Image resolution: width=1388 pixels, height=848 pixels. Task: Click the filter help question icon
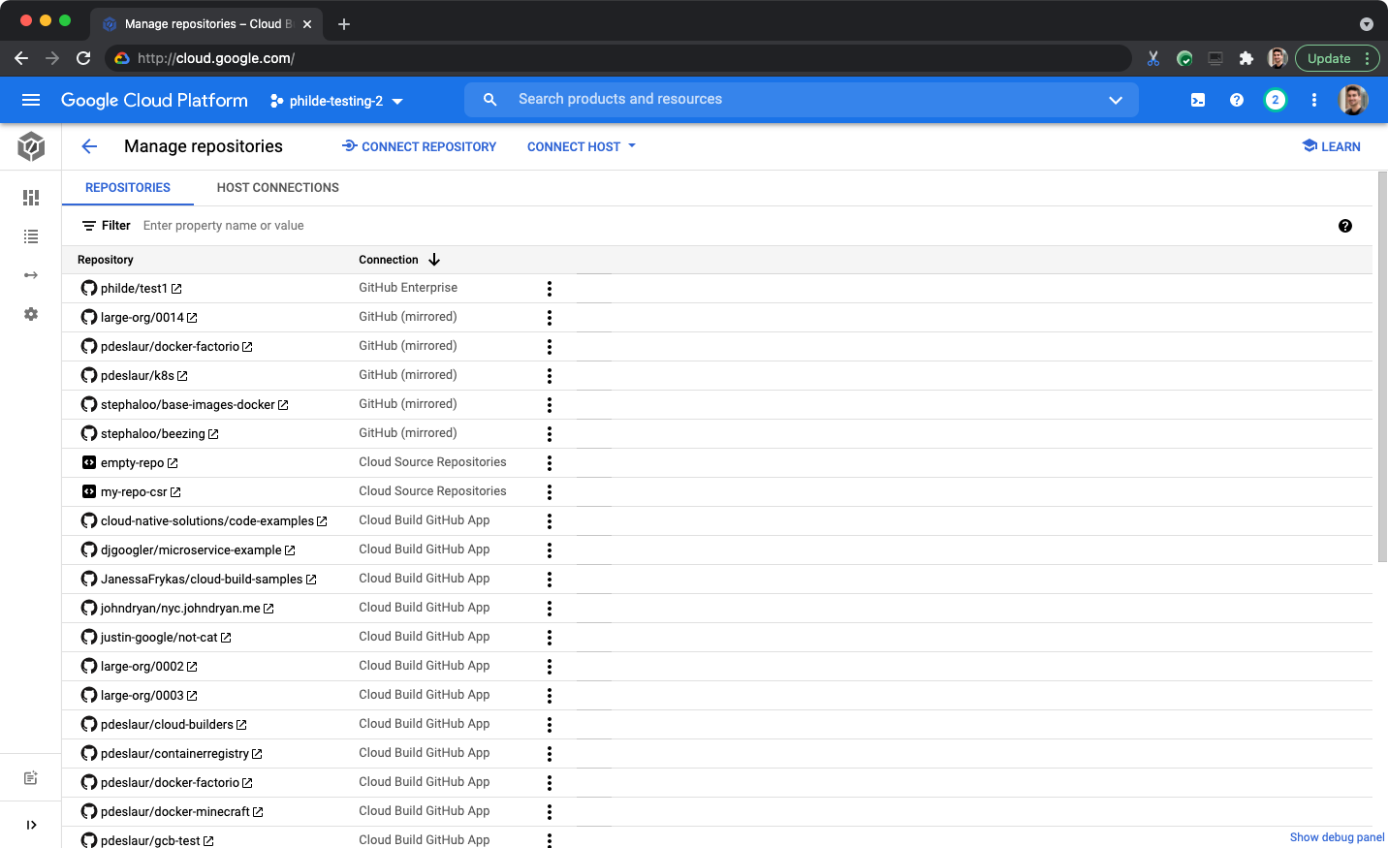point(1345,226)
